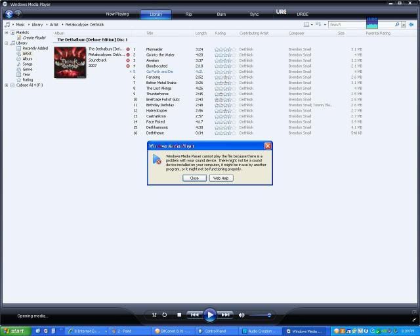Select the track Go into the Water
The height and width of the screenshot is (336, 420).
point(160,55)
